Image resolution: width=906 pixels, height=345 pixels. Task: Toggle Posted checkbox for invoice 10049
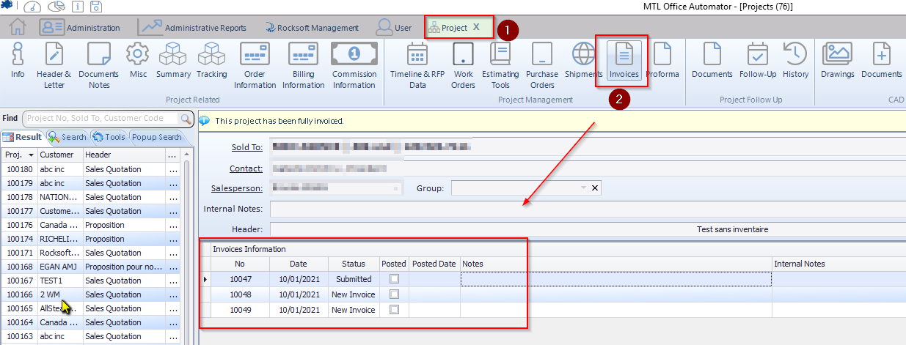click(395, 309)
